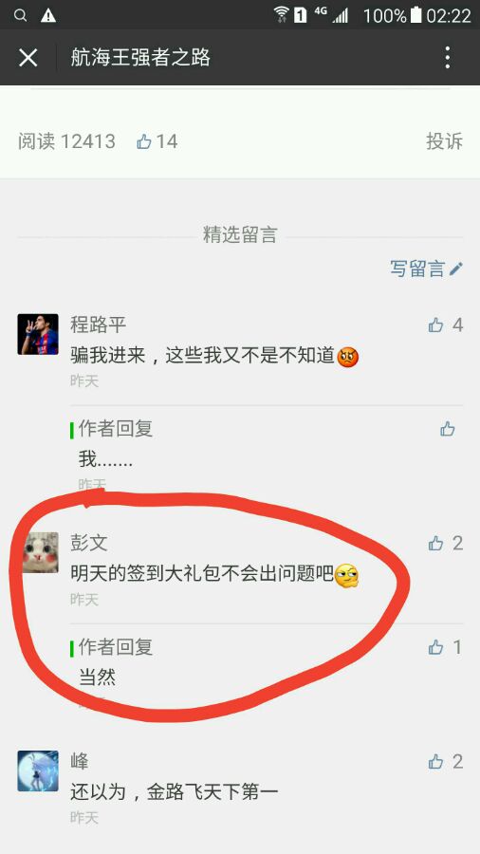Image resolution: width=480 pixels, height=854 pixels.
Task: Tap the warning triangle notification icon
Action: pyautogui.click(x=48, y=15)
